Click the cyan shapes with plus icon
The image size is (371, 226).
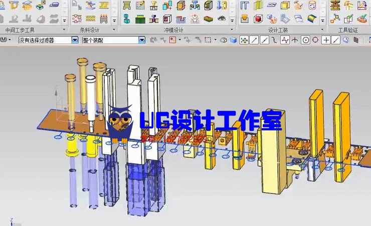pyautogui.click(x=167, y=5)
